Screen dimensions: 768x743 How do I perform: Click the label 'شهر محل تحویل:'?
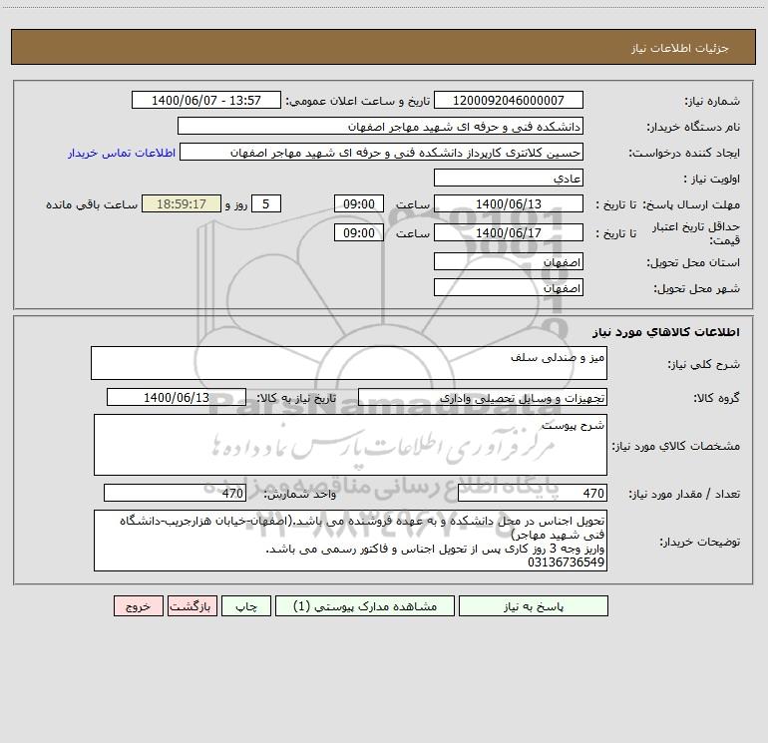tap(696, 288)
